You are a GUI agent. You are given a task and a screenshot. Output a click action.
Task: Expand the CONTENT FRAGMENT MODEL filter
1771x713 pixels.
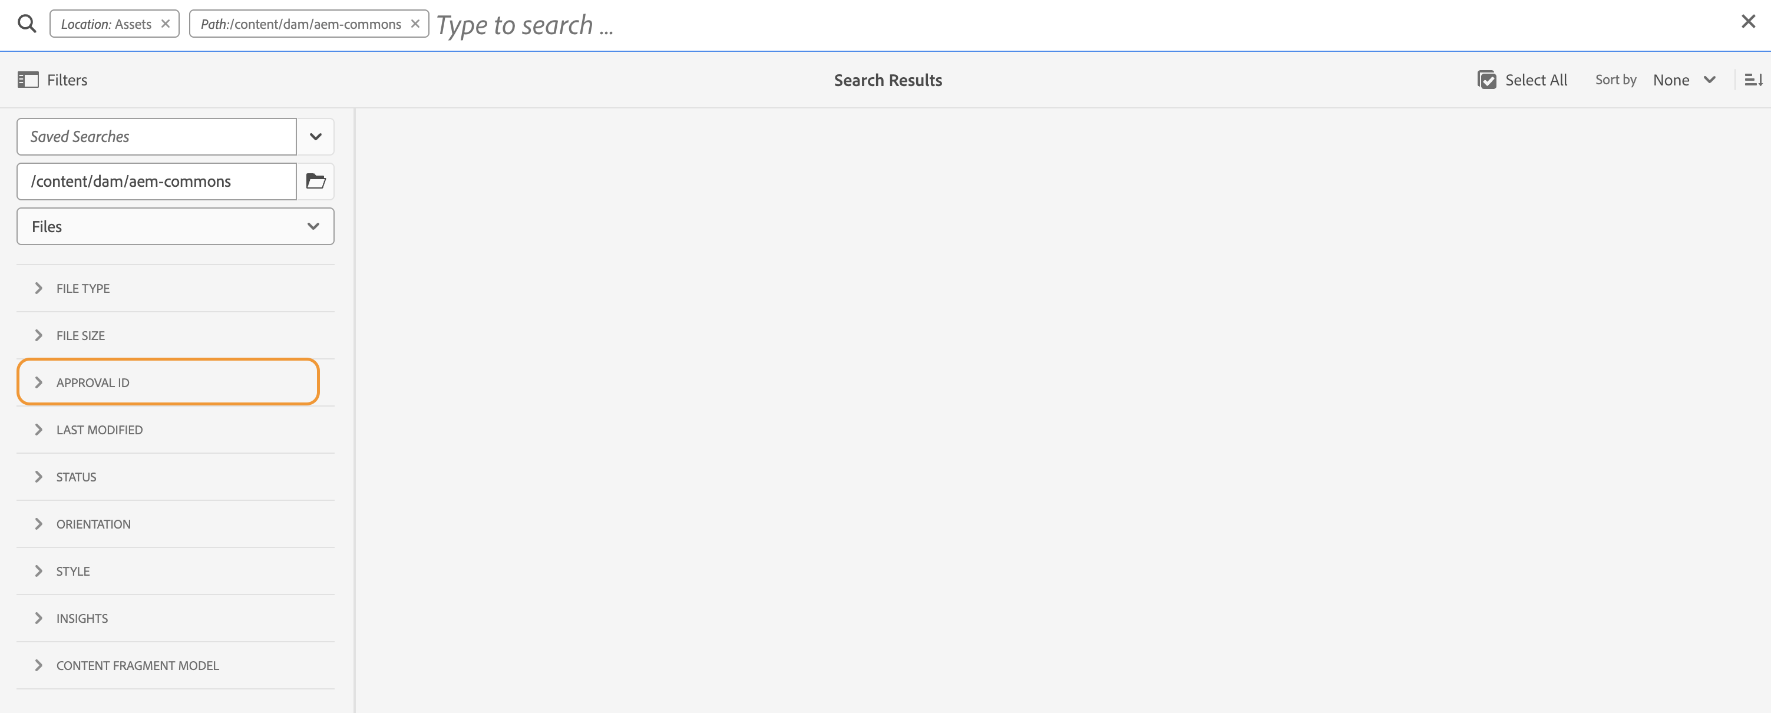click(x=176, y=665)
